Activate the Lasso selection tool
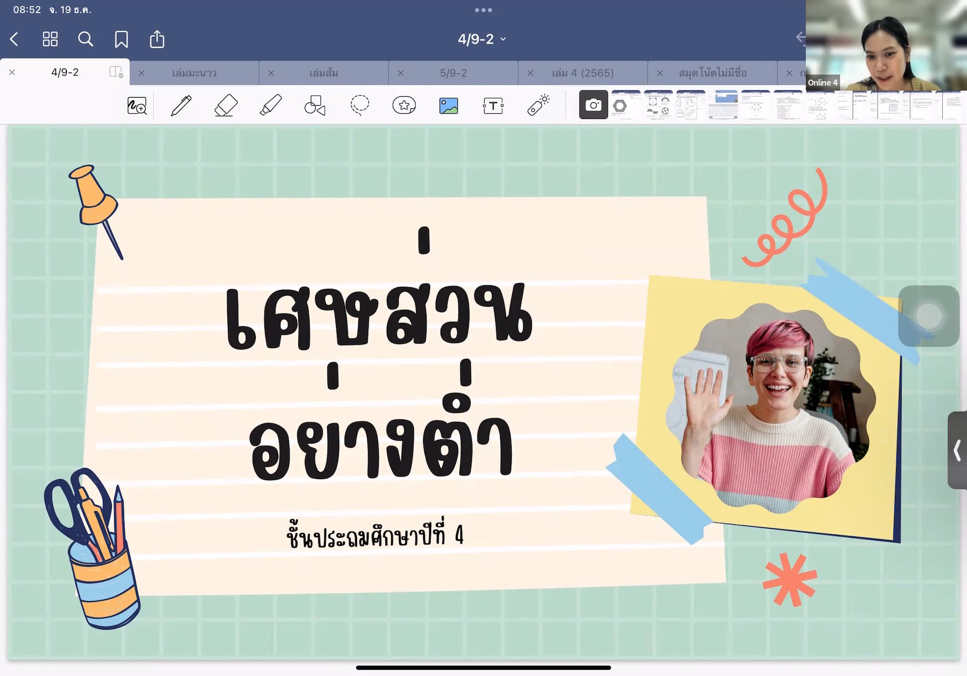The image size is (967, 676). coord(360,106)
